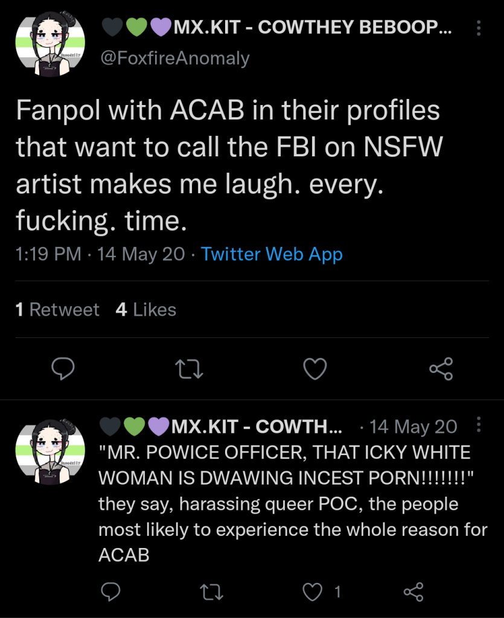This screenshot has width=504, height=618.
Task: Retweet the second tweet
Action: coord(211,592)
